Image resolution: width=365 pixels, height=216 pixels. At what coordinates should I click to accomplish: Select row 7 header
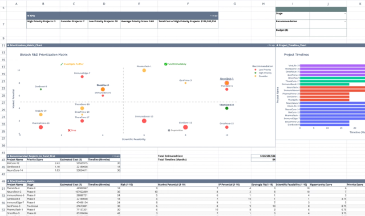tap(3, 24)
